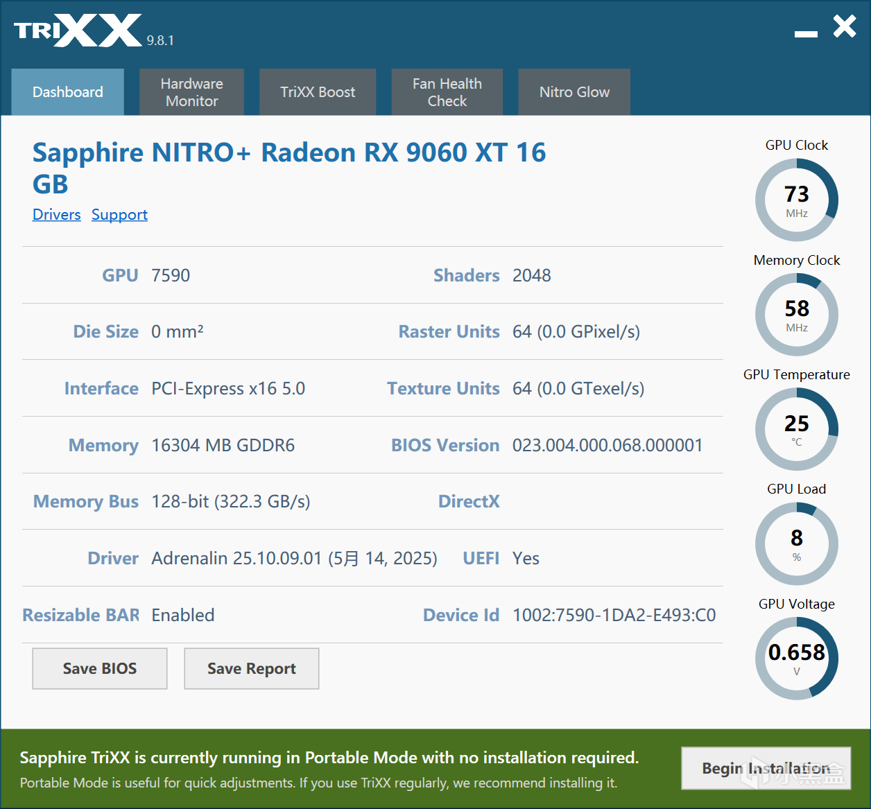Click the UEFI value Yes
Image resolution: width=871 pixels, height=809 pixels.
(x=526, y=558)
